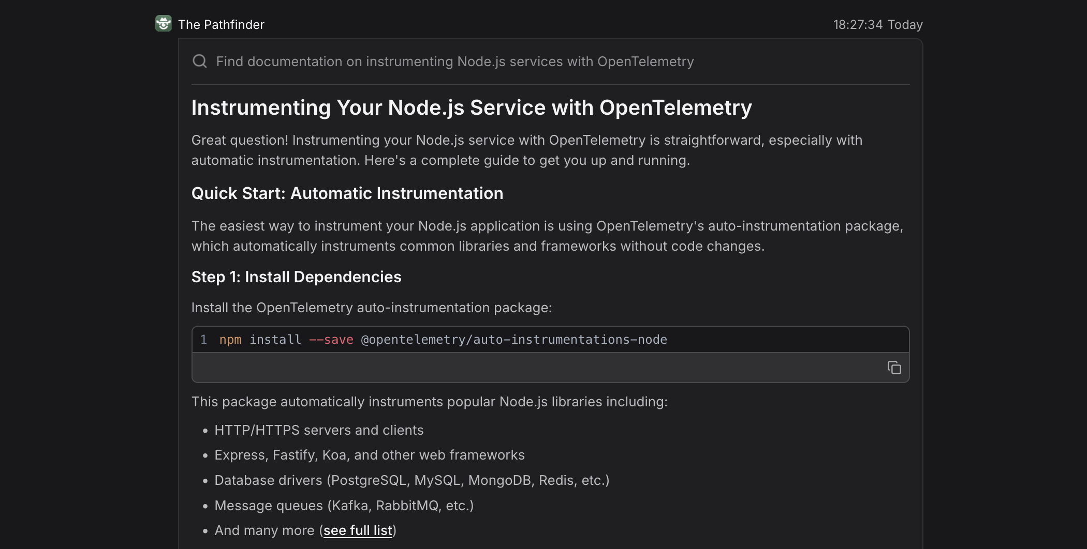Click the Pathfinder avatar icon

163,24
